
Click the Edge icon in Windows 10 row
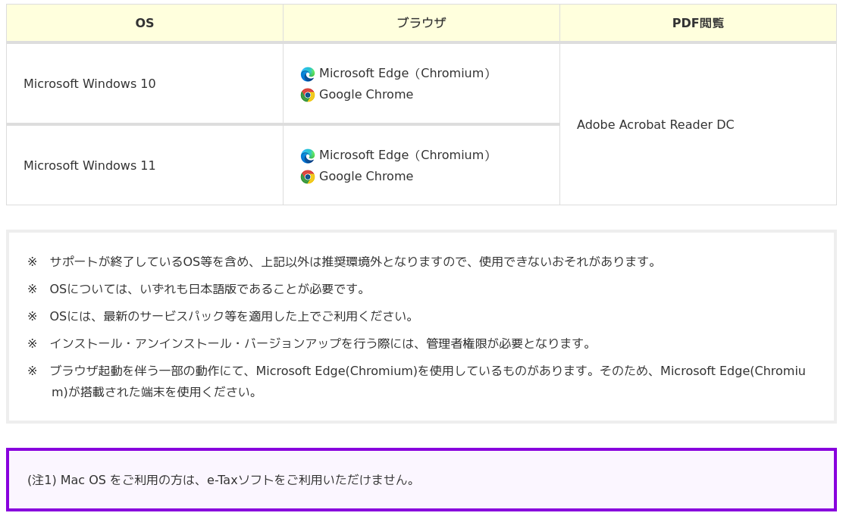pos(308,73)
